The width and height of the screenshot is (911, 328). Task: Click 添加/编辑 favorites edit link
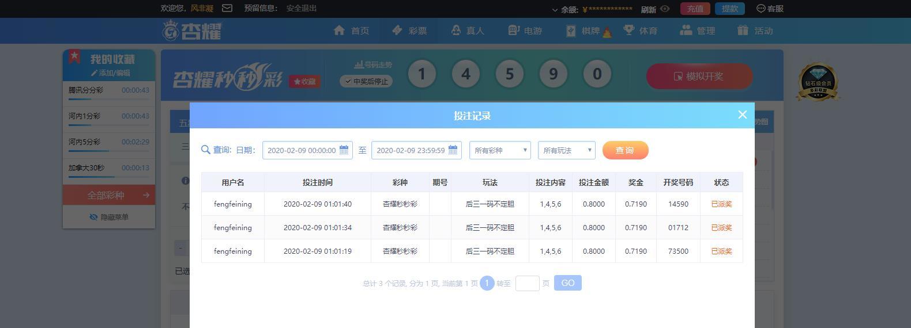pyautogui.click(x=110, y=73)
